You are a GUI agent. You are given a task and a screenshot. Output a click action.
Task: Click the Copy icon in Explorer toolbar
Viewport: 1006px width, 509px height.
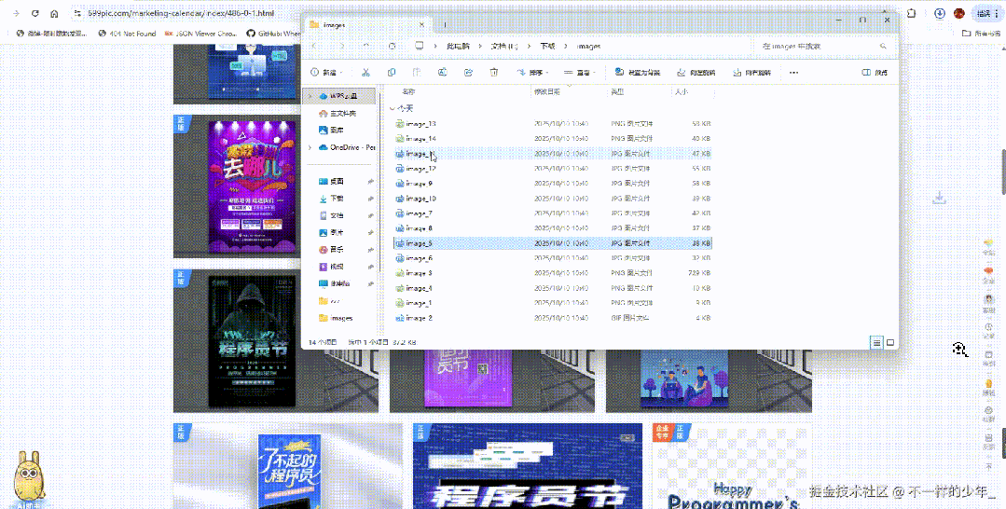(392, 73)
